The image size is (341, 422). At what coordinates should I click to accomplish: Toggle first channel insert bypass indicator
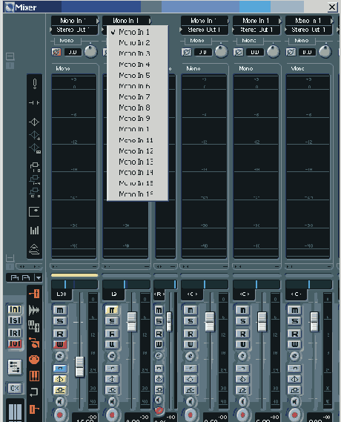[60, 368]
